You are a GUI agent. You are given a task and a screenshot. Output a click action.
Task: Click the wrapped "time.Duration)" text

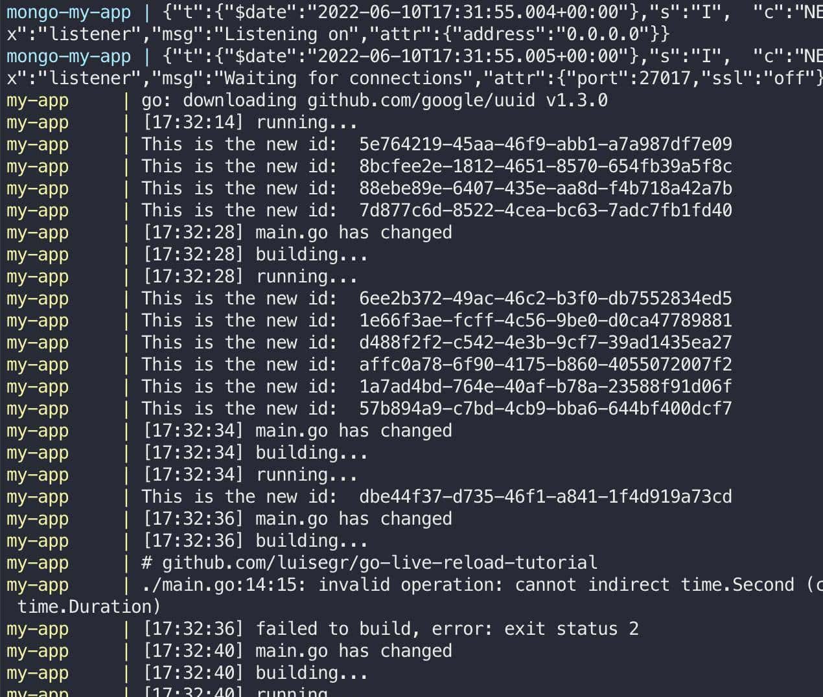(x=89, y=607)
